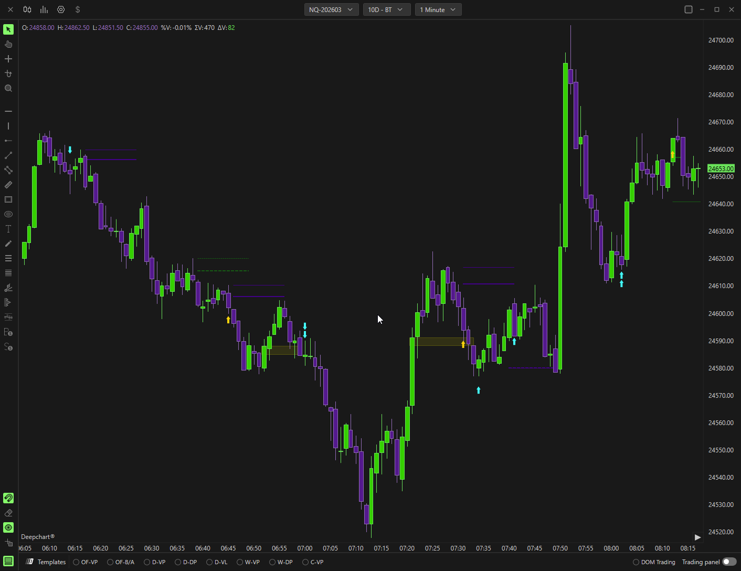Open the NQ-202603 symbol dropdown
741x571 pixels.
point(331,9)
